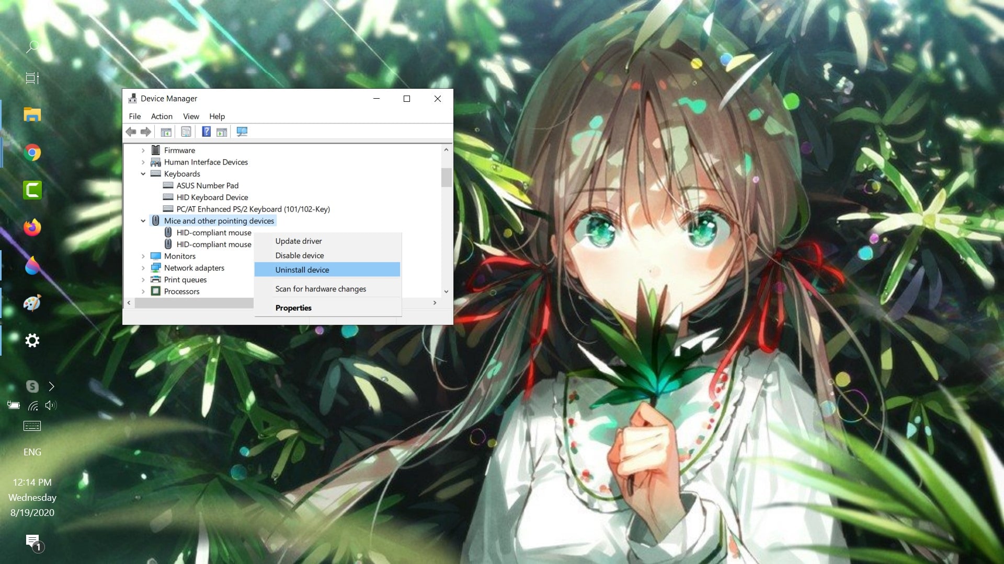This screenshot has width=1004, height=564.
Task: Choose Disable device from context menu
Action: click(x=327, y=255)
